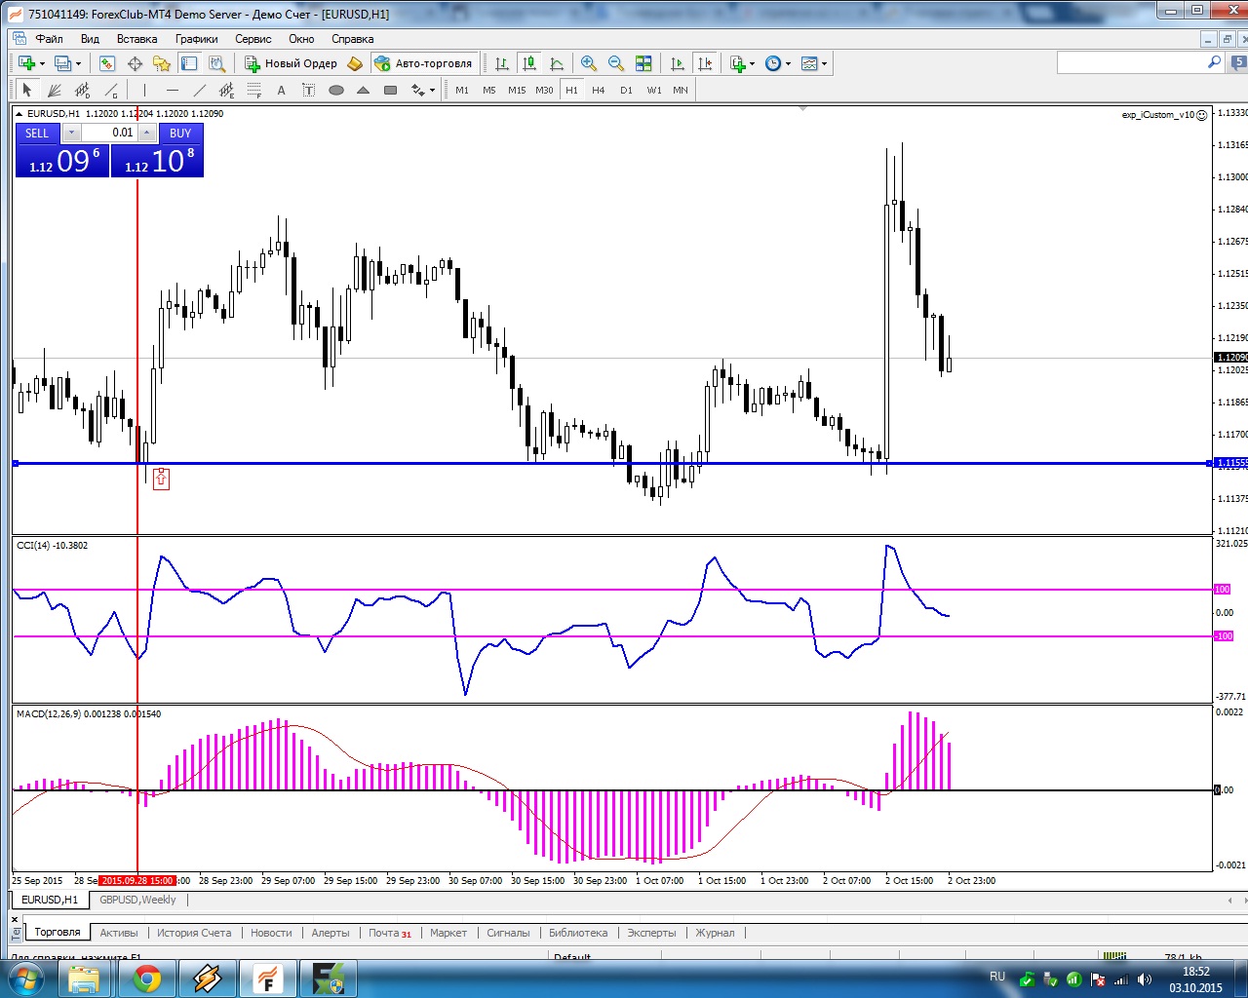The image size is (1248, 998).
Task: Open the MetaEditor icon
Action: pos(355,63)
